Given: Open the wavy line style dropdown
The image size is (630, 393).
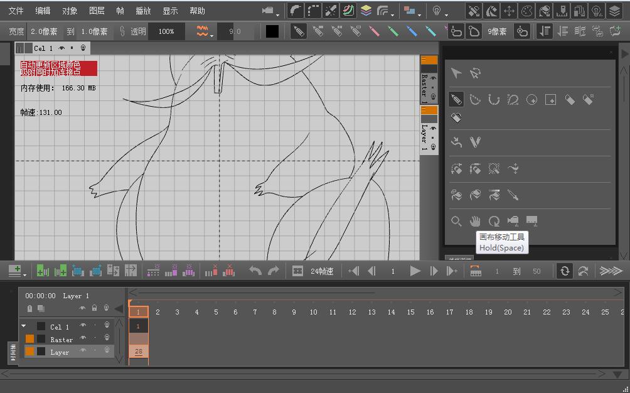Looking at the screenshot, I should (204, 31).
